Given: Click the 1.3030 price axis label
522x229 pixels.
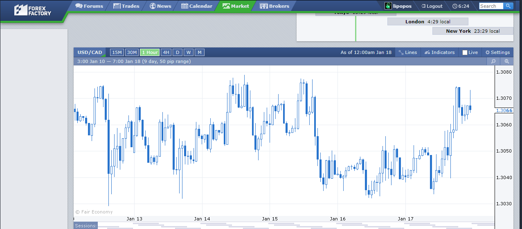Looking at the screenshot, I should pos(504,204).
